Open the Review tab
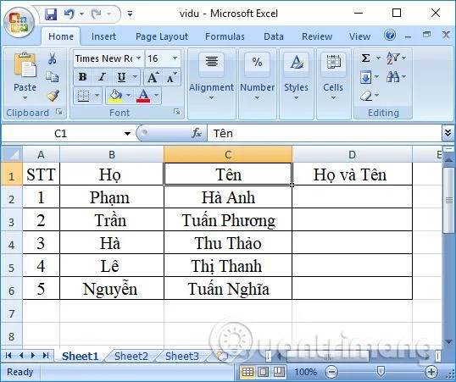The image size is (456, 382). coord(317,36)
